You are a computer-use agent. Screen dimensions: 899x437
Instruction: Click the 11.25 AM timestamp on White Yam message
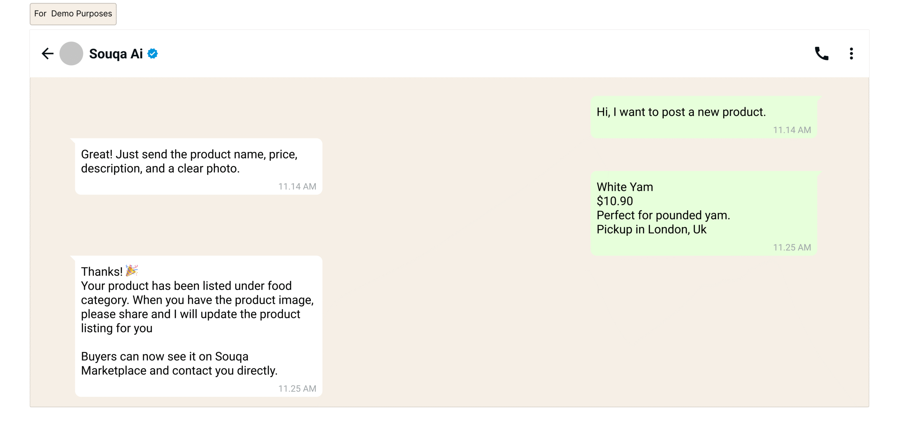coord(792,247)
